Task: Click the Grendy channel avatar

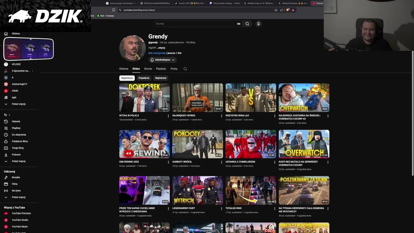Action: [x=133, y=48]
